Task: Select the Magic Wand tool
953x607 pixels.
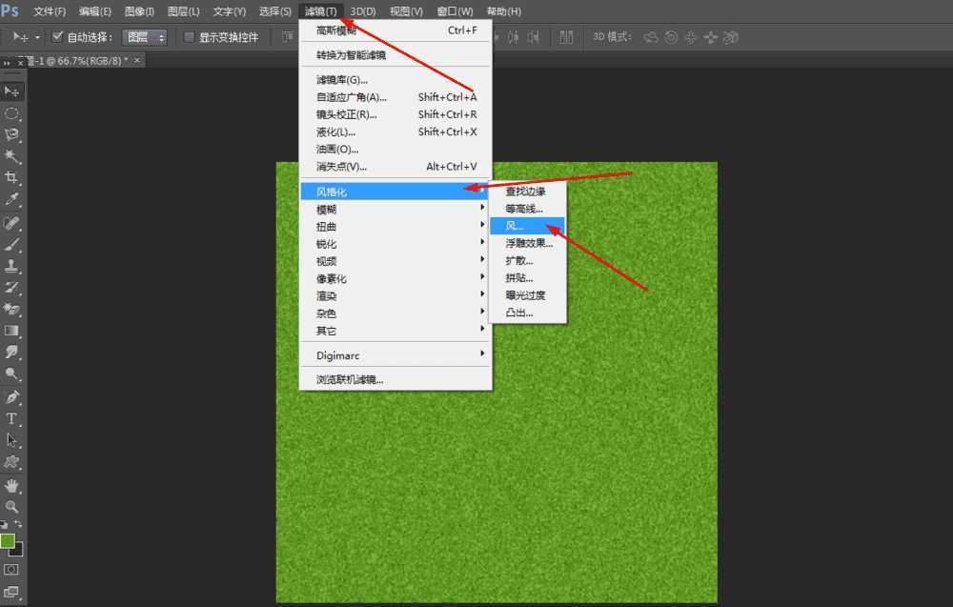Action: [12, 156]
